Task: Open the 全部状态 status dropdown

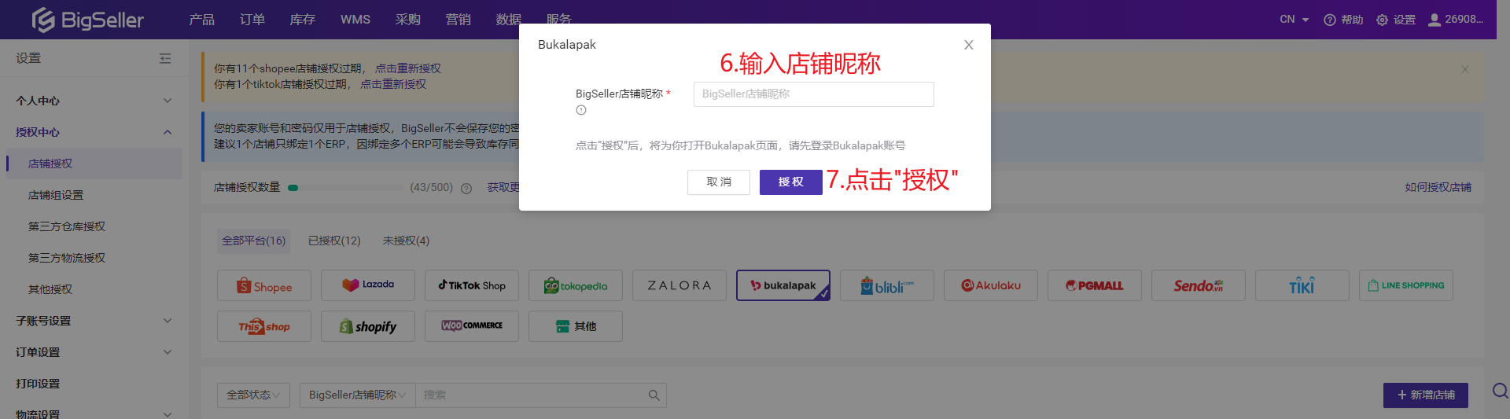Action: click(x=253, y=395)
